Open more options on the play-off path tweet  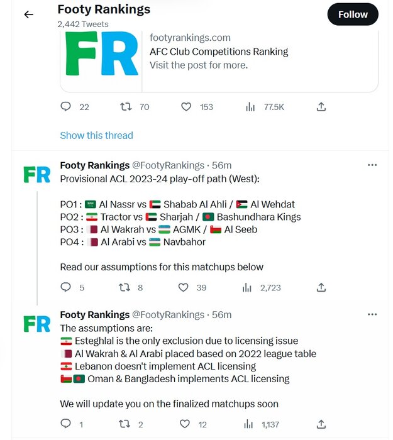coord(372,165)
